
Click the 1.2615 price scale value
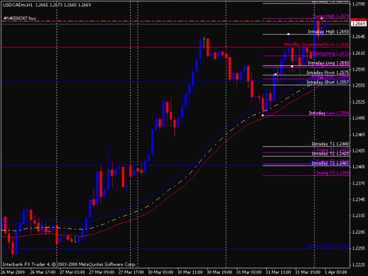coord(359,53)
